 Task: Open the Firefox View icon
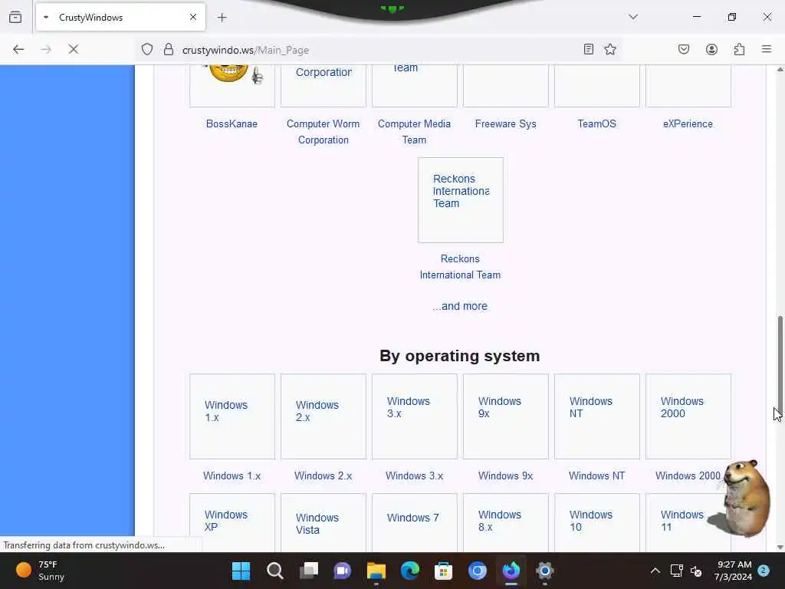[15, 17]
